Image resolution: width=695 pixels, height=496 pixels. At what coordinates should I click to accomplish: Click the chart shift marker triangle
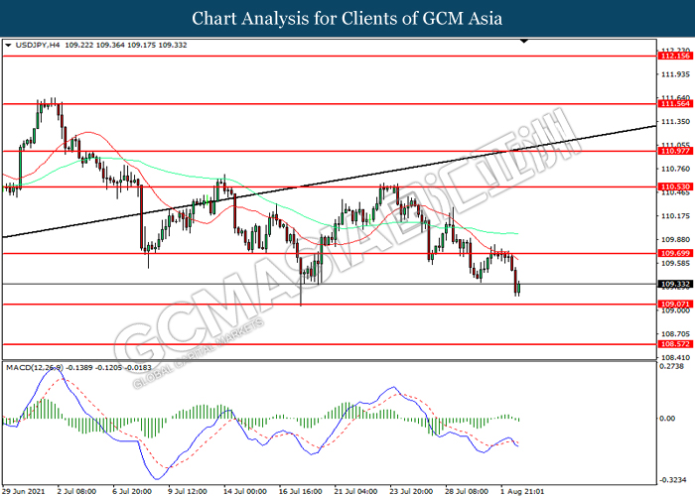pyautogui.click(x=524, y=42)
